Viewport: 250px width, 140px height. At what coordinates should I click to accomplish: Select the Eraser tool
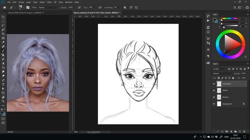click(x=3, y=63)
